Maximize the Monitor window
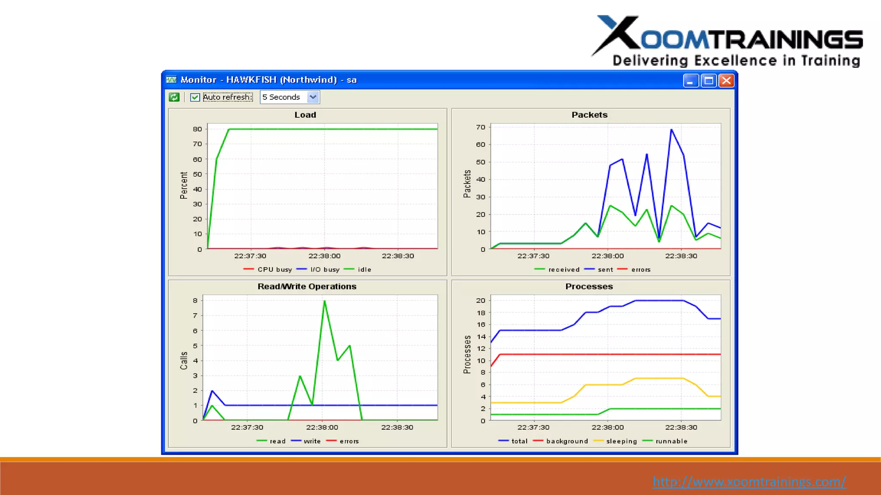Screen dimensions: 881x495 pyautogui.click(x=708, y=80)
